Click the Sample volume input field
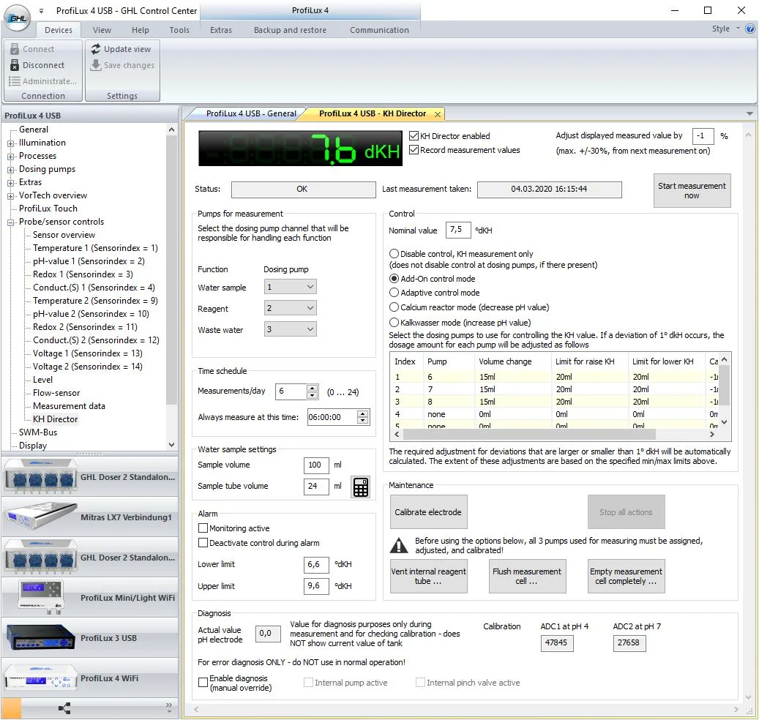This screenshot has height=720, width=759. 315,465
